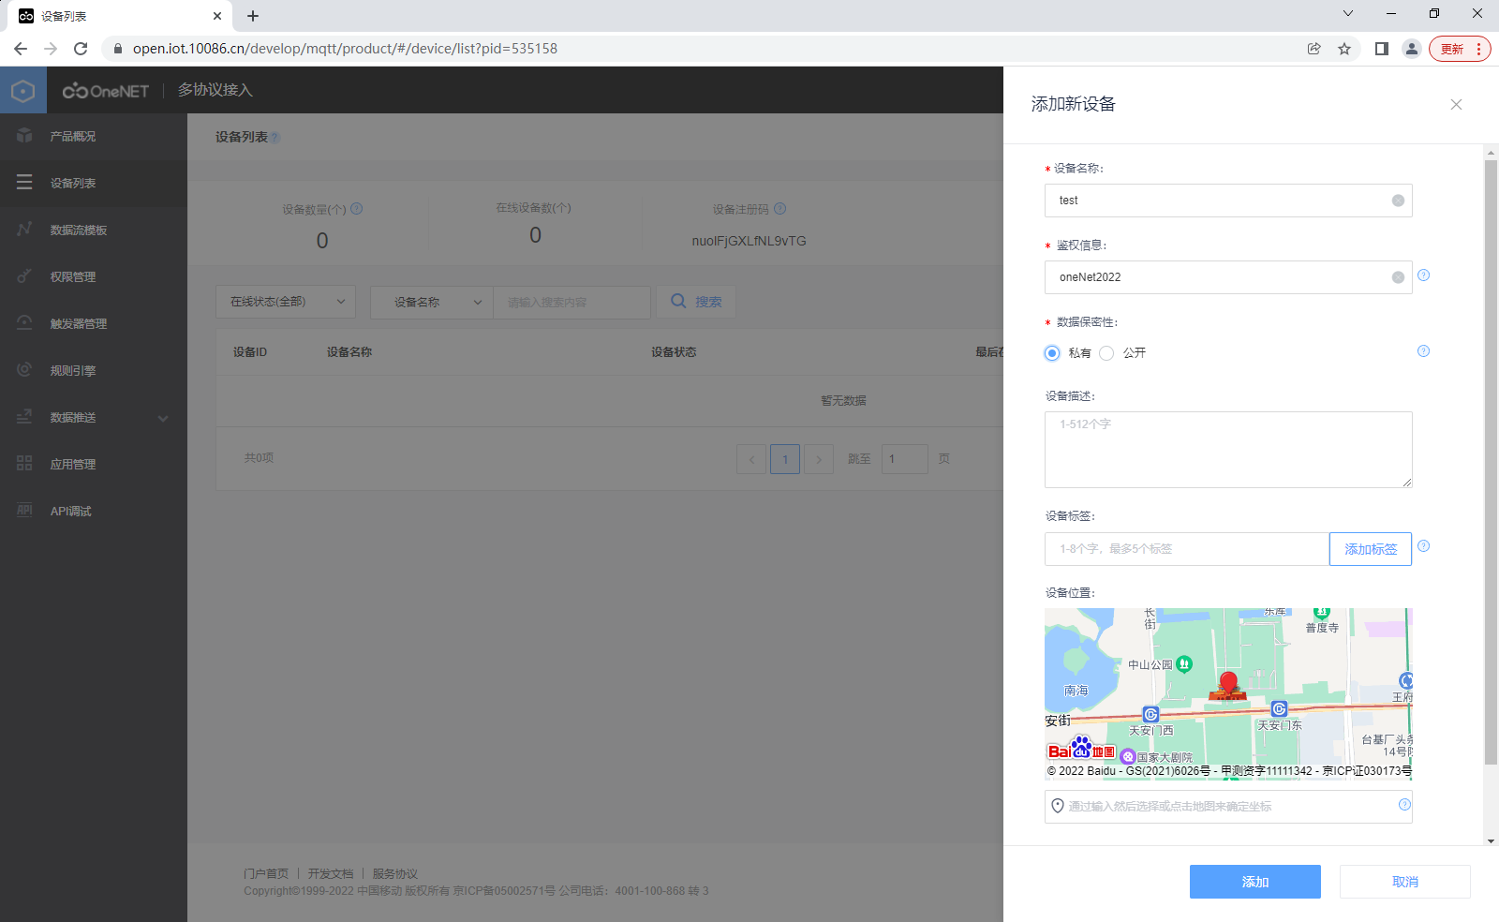Open 开发文档 footer link

[x=331, y=873]
